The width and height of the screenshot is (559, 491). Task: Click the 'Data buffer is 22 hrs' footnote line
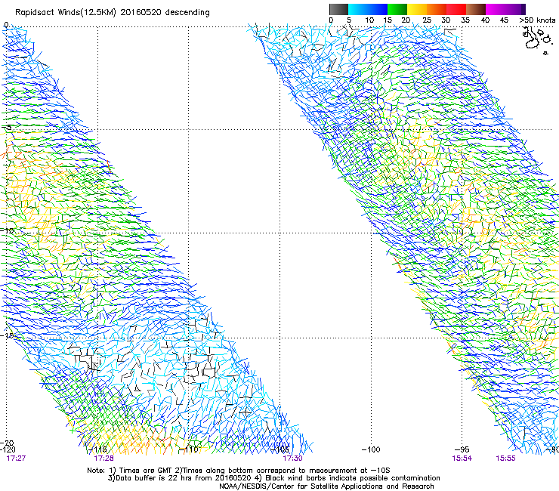273,478
